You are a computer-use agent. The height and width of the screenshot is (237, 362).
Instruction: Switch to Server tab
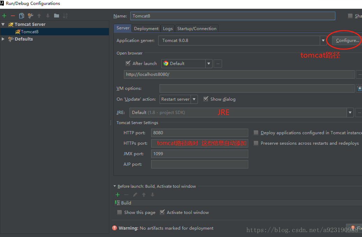click(123, 28)
